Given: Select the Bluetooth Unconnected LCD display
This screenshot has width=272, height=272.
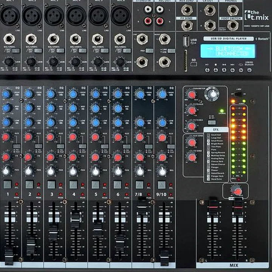Looking at the screenshot, I should (x=228, y=51).
